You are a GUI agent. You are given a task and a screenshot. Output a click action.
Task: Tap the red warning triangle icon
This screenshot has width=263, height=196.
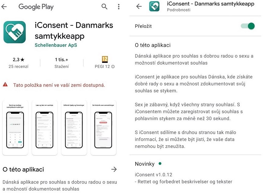coord(5,85)
